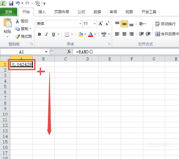Open the 宋体 font name dropdown
This screenshot has width=179, height=159.
coord(80,24)
